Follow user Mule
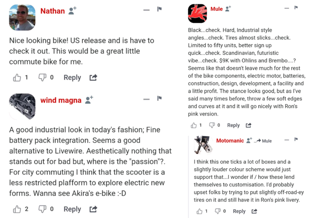Screen dimensions: 312x218 coord(228,9)
